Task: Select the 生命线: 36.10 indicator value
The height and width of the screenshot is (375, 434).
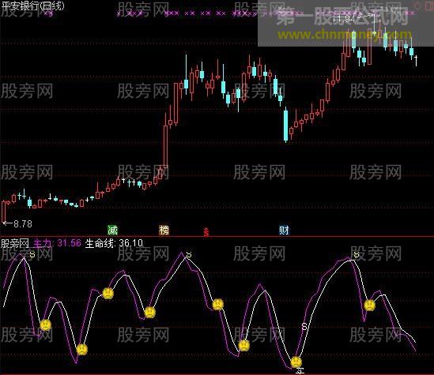Action: (x=114, y=243)
